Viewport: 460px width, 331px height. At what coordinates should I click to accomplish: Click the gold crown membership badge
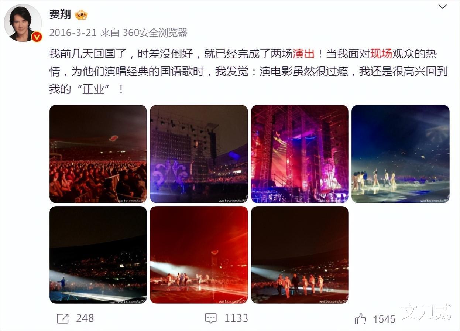tap(81, 15)
